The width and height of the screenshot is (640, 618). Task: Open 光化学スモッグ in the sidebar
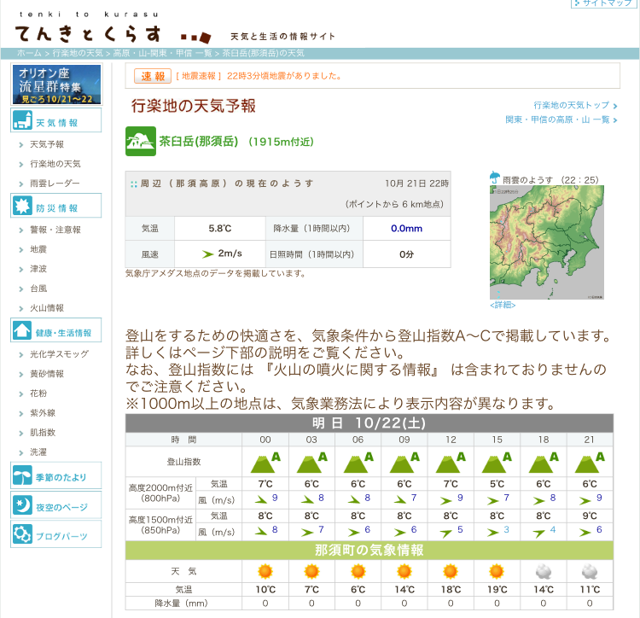(59, 354)
